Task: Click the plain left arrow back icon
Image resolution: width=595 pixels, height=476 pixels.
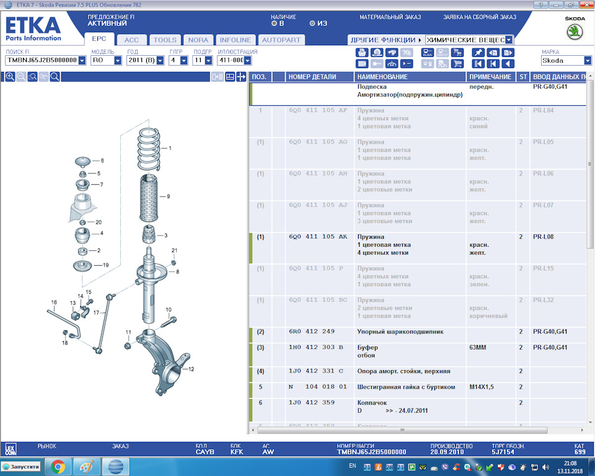Action: click(508, 64)
